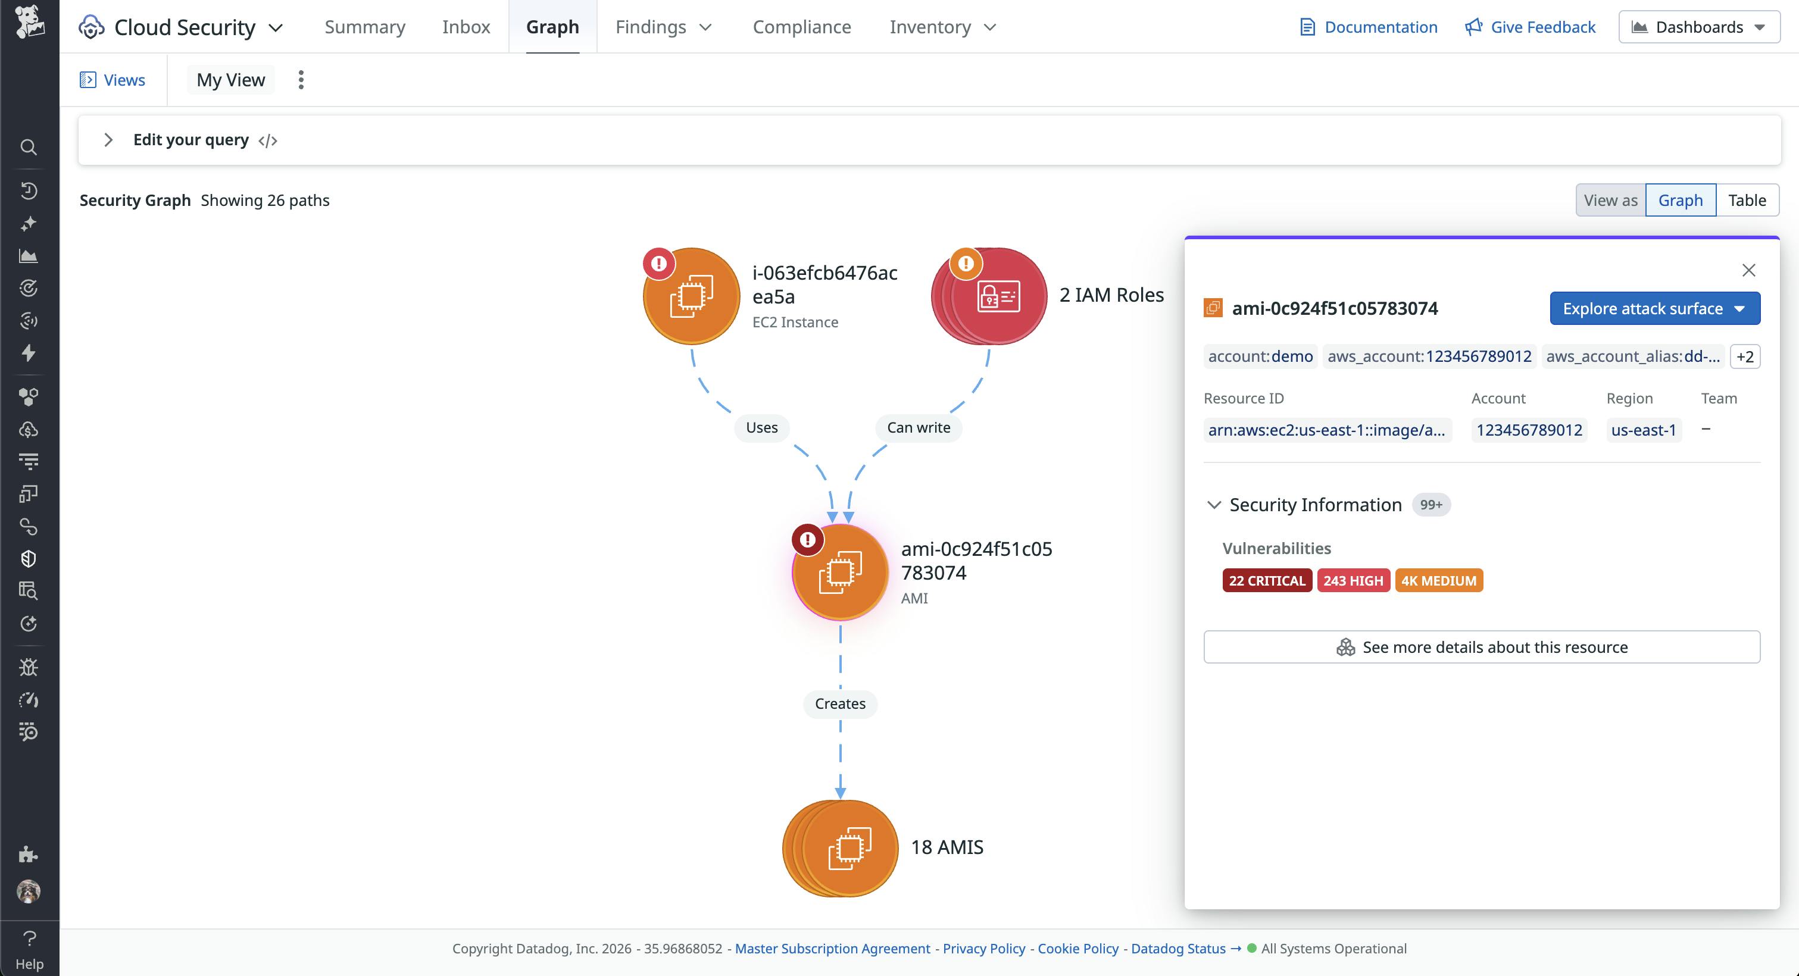The height and width of the screenshot is (976, 1799).
Task: Switch the Security Graph to Table view
Action: pos(1747,200)
